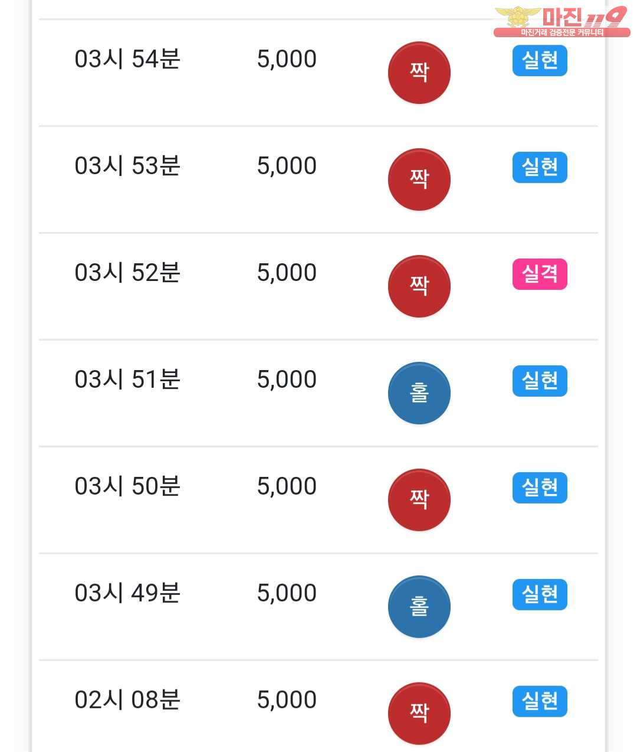Select the blue 홀 circle for 03시 49분
The height and width of the screenshot is (752, 637).
point(419,607)
